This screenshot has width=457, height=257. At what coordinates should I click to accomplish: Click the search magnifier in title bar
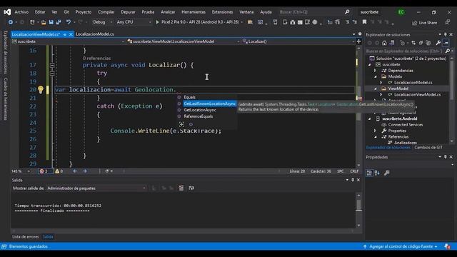coord(347,12)
